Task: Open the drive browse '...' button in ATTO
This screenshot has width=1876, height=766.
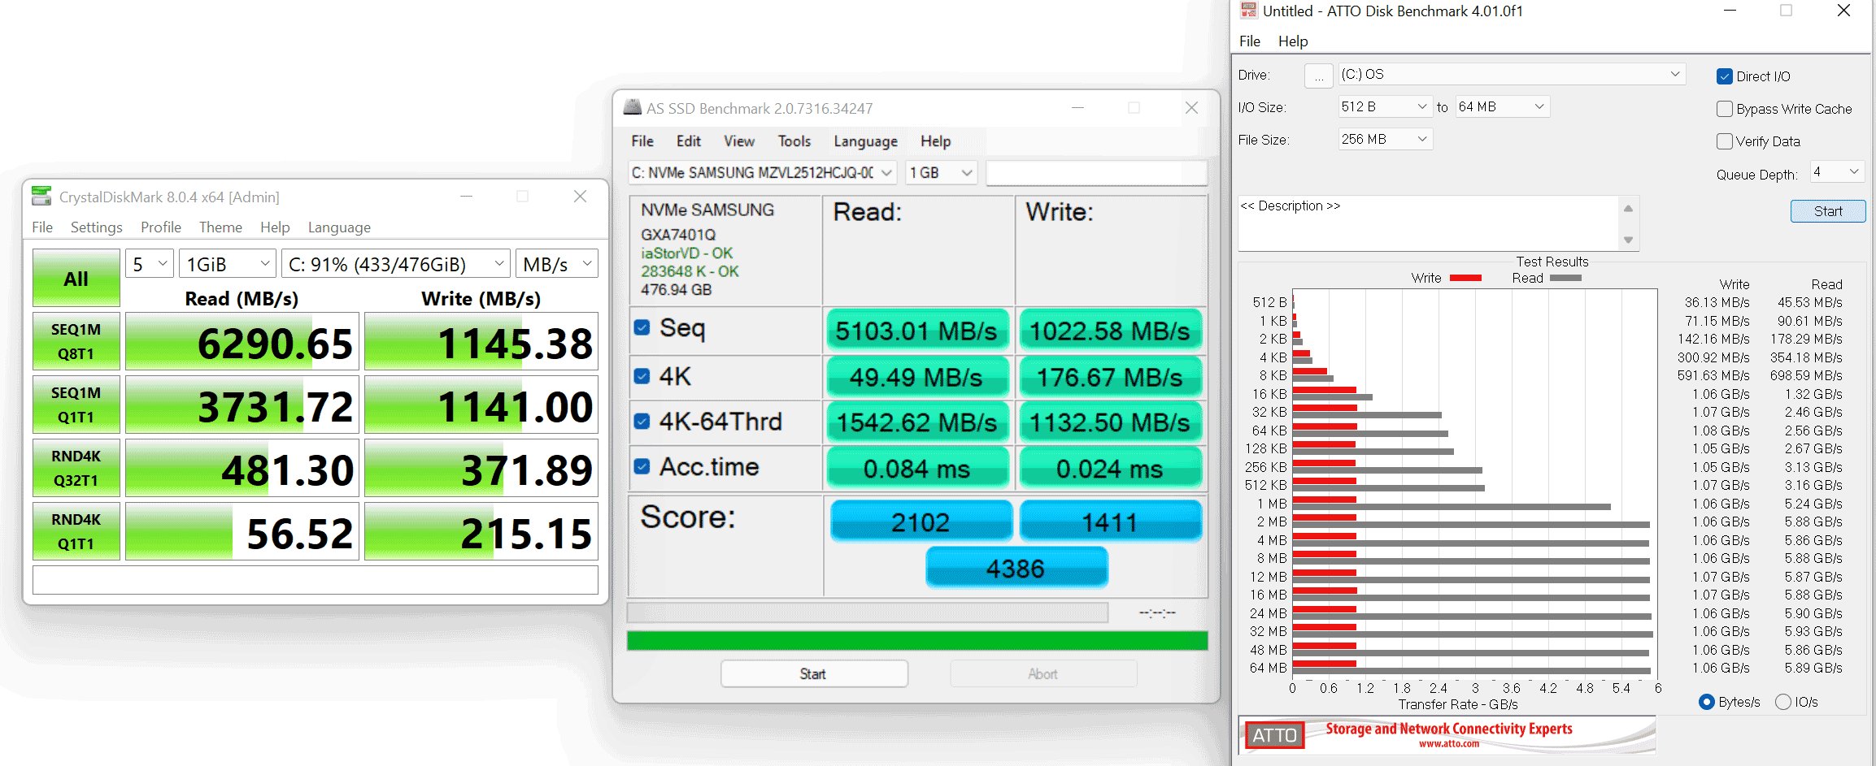Action: pyautogui.click(x=1318, y=76)
